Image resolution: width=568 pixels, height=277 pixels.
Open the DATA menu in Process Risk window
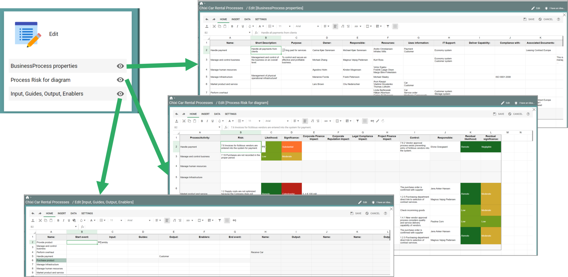tap(217, 114)
